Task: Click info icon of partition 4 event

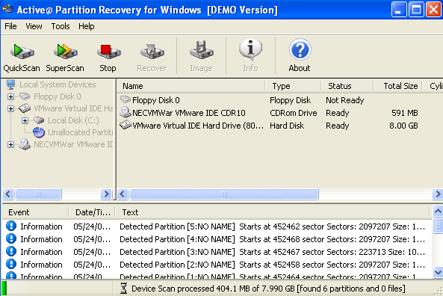Action: 11,239
